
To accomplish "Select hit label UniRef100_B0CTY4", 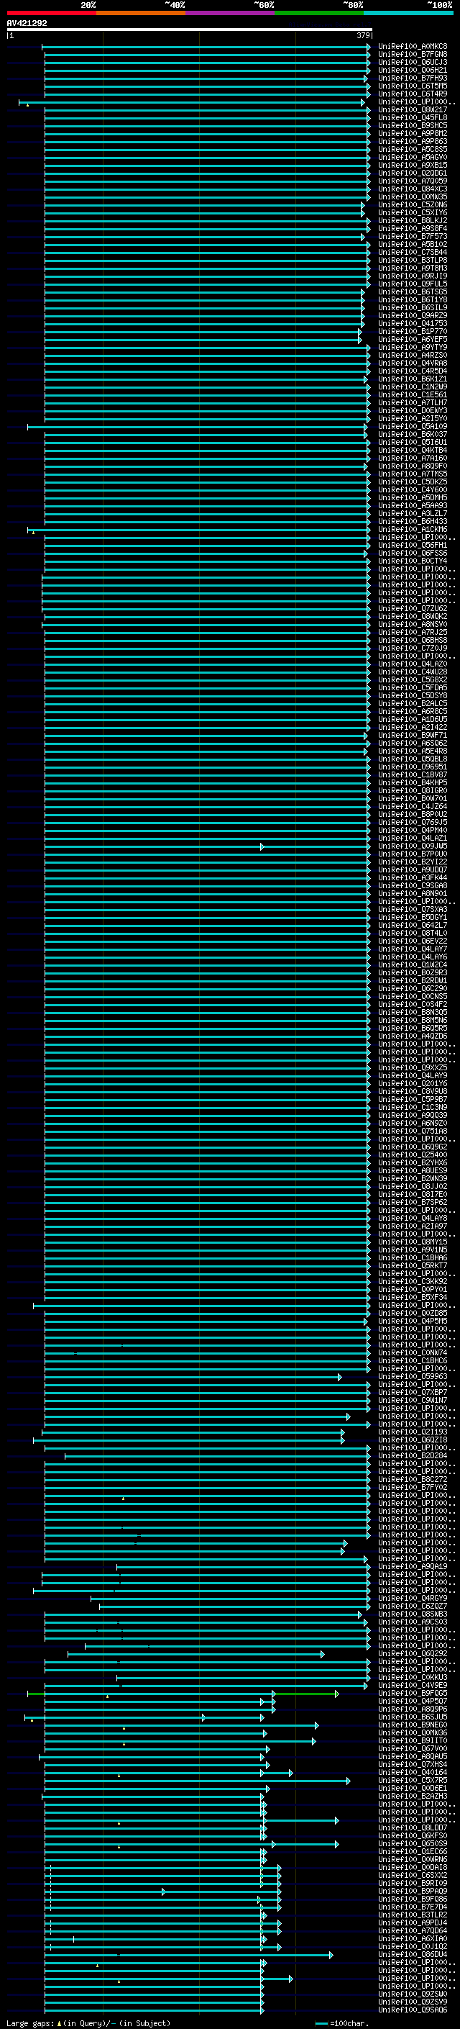I will [x=413, y=561].
